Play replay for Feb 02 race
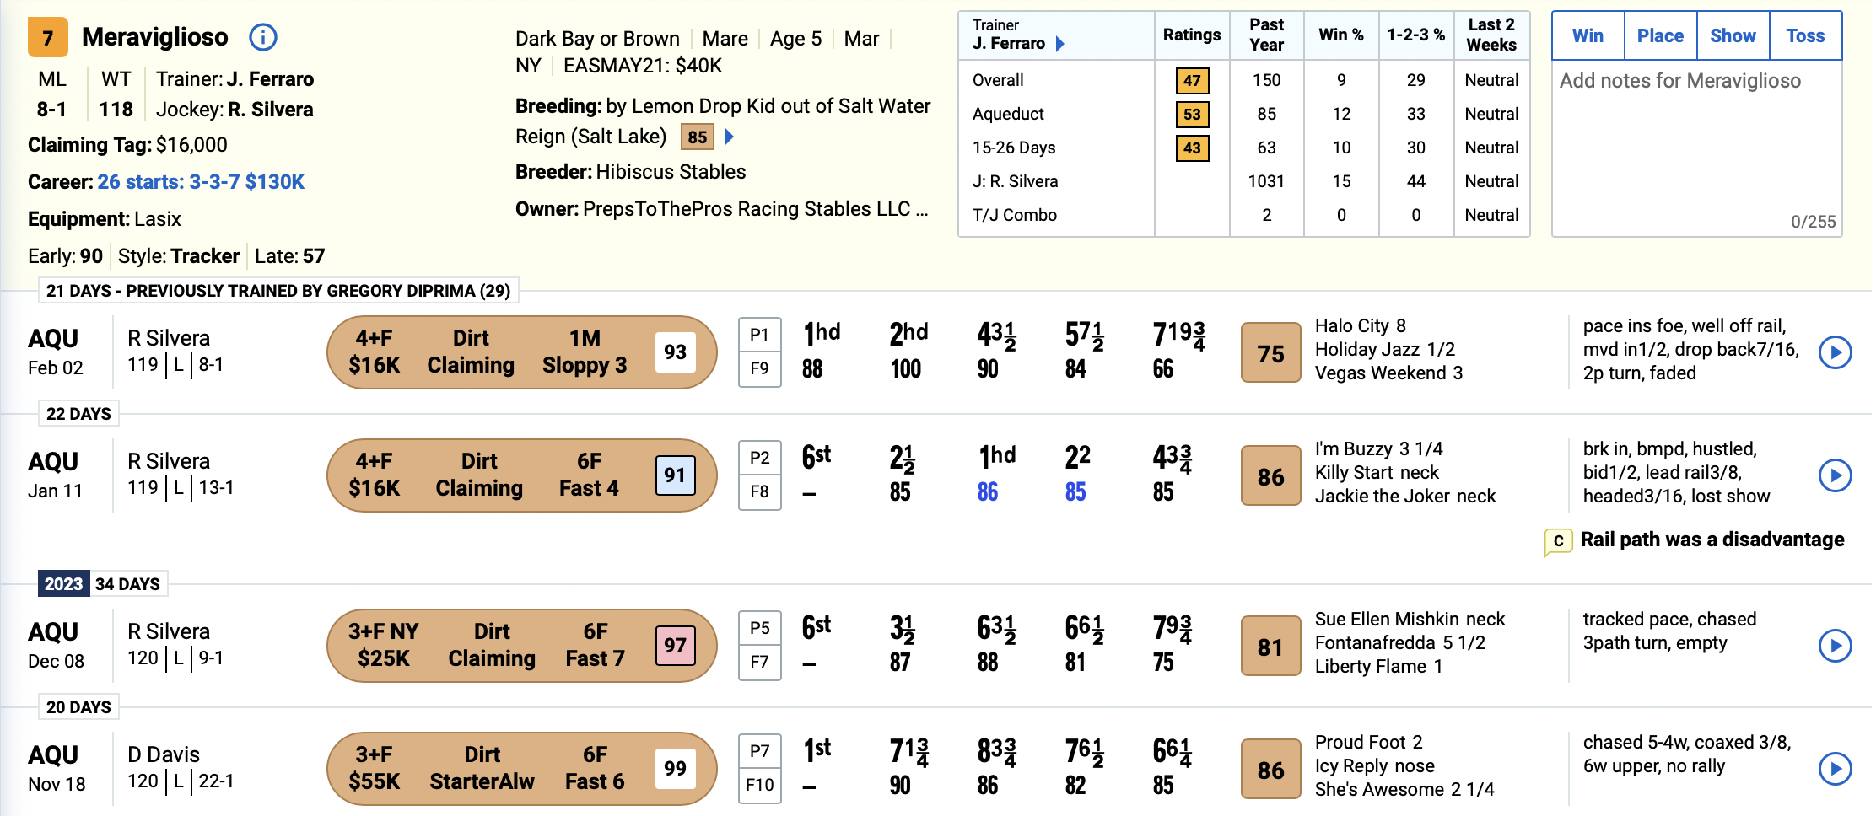 [1835, 352]
